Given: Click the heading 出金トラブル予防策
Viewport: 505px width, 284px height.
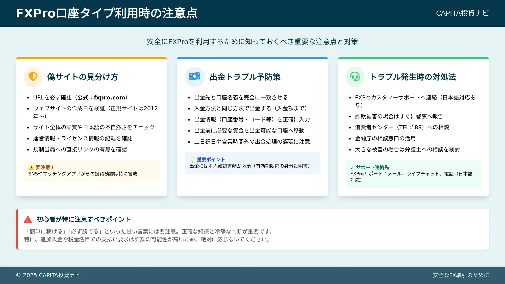Looking at the screenshot, I should pos(245,77).
